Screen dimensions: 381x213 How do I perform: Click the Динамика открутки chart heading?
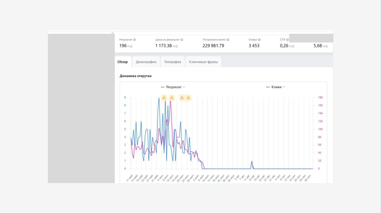click(135, 76)
